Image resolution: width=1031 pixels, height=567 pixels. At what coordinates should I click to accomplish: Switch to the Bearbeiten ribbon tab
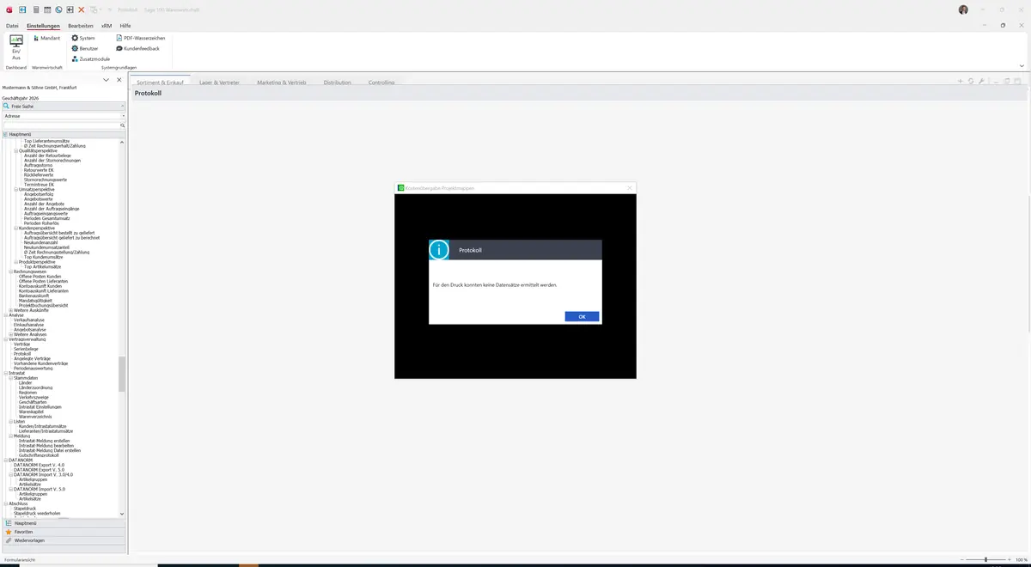point(81,26)
